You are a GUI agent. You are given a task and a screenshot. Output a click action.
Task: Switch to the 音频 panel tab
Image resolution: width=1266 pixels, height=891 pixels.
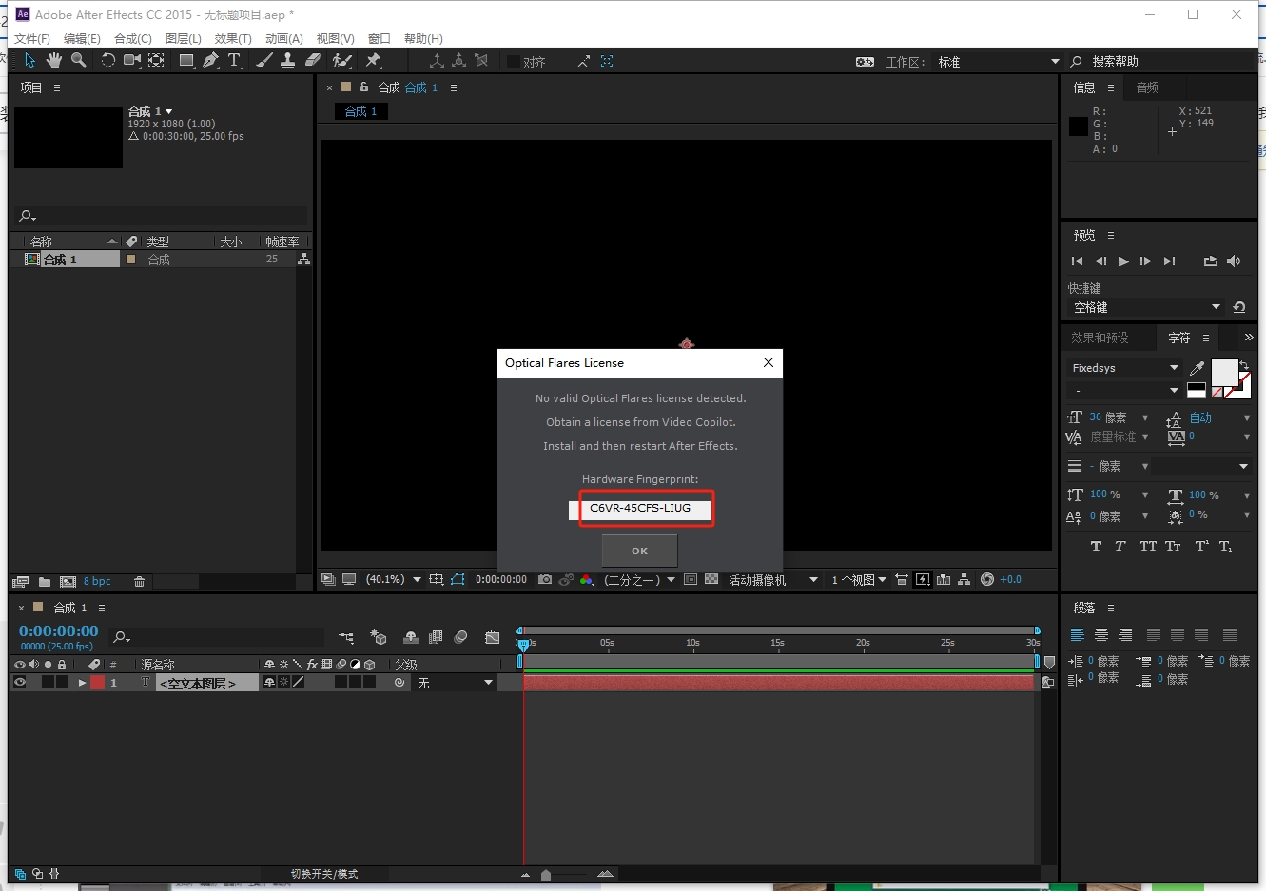click(1147, 87)
